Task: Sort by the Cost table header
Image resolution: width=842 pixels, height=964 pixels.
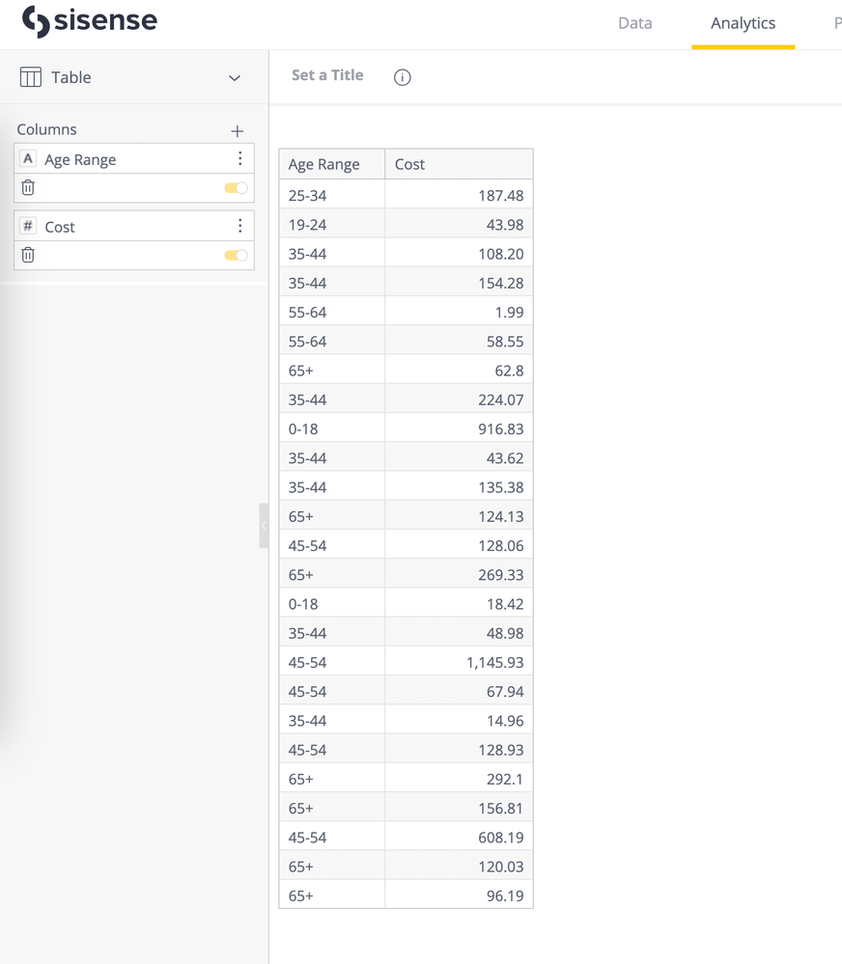Action: [x=409, y=164]
